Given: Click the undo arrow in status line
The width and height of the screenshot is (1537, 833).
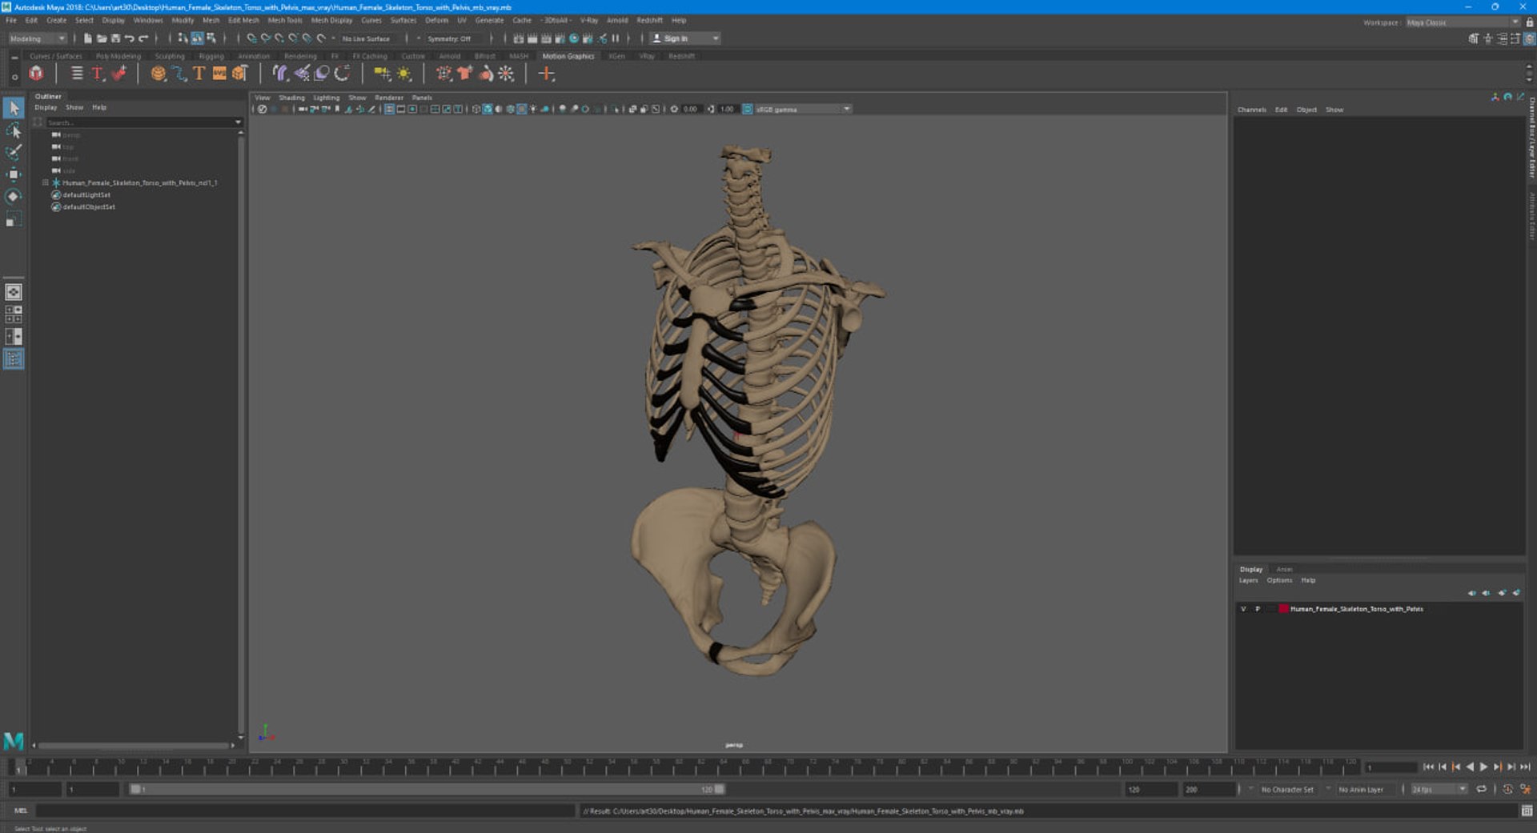Looking at the screenshot, I should pos(130,38).
